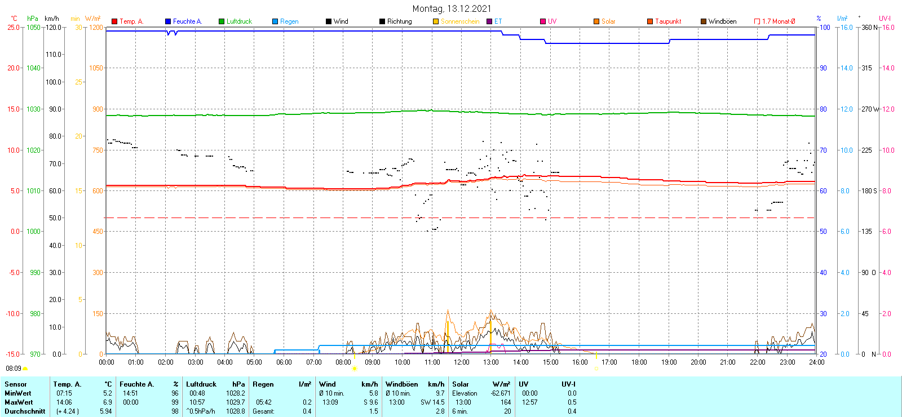
Task: Click the Temp. A. legend label
Action: (131, 21)
